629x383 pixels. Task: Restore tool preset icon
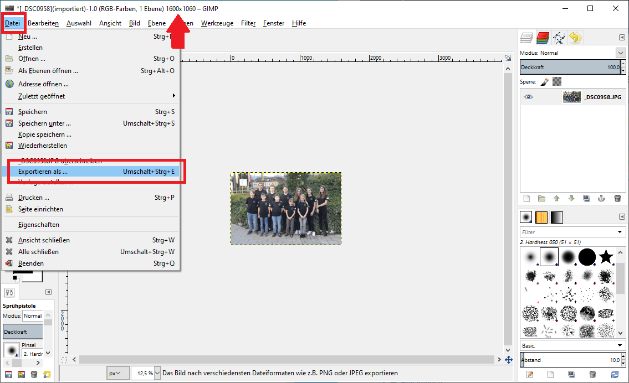tap(21, 375)
